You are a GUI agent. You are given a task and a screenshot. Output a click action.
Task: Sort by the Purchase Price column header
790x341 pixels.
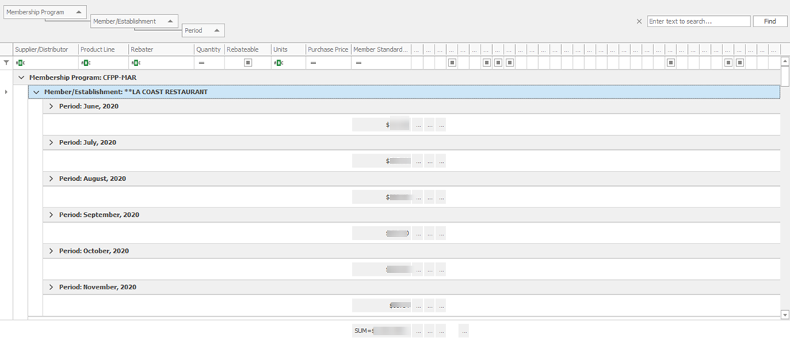[x=327, y=50]
